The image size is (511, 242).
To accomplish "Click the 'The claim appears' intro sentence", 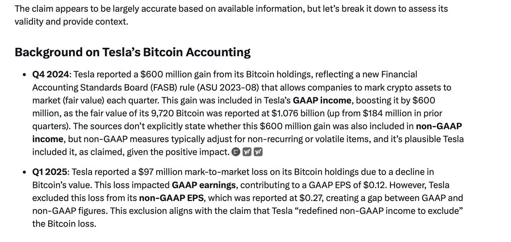I will (231, 15).
